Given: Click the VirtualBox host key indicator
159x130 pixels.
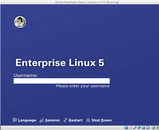Looking at the screenshot, I should tap(157, 128).
